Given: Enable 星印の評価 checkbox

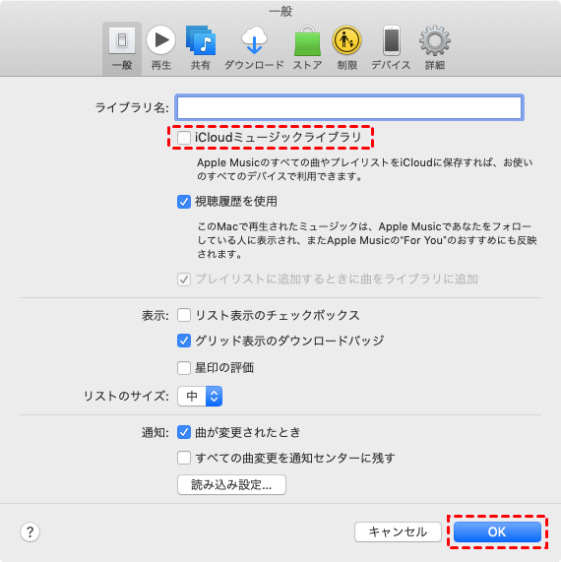Looking at the screenshot, I should click(184, 368).
